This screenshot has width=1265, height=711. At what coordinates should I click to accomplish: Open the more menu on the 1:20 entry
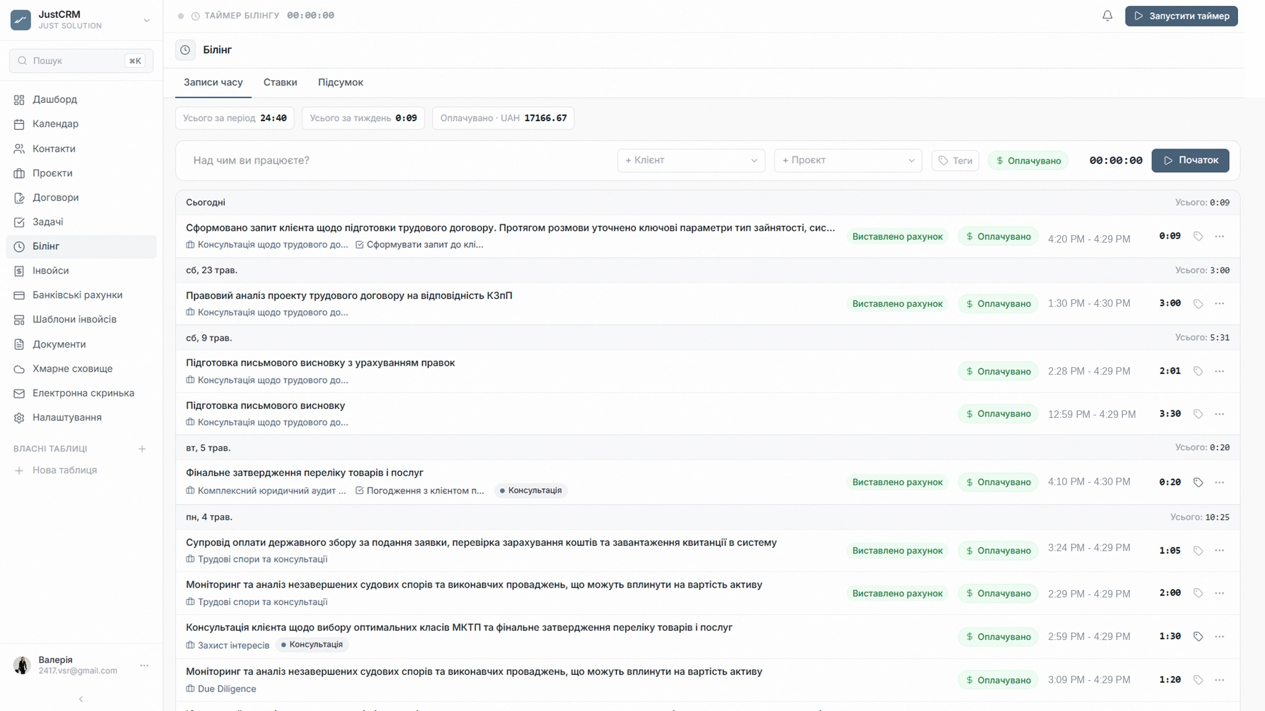pos(1219,680)
